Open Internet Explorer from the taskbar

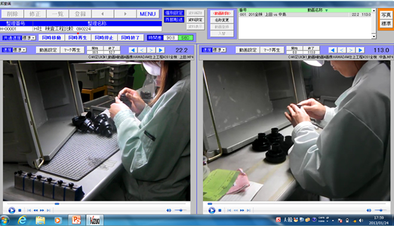pyautogui.click(x=22, y=221)
